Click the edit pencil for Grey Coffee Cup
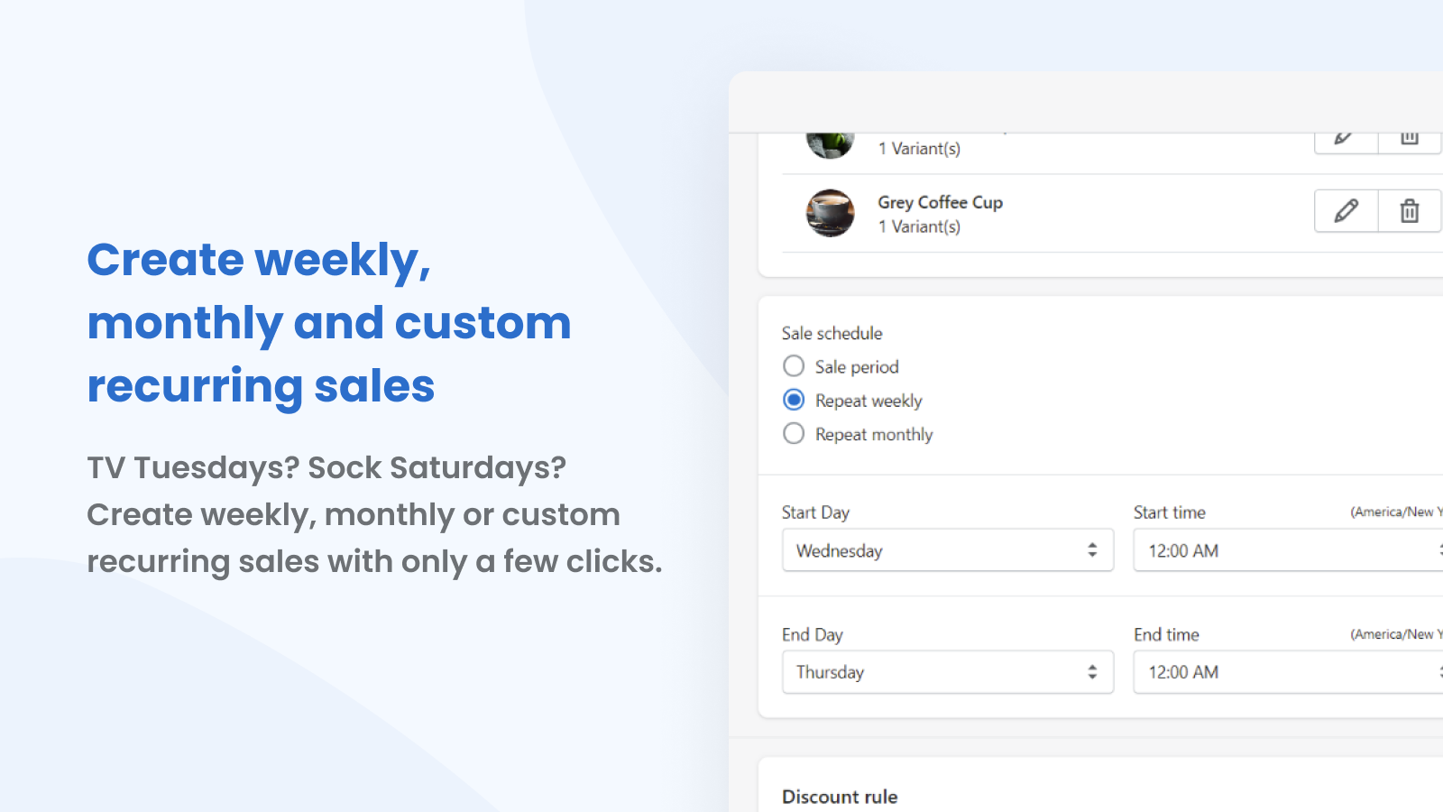The width and height of the screenshot is (1443, 812). [x=1346, y=211]
